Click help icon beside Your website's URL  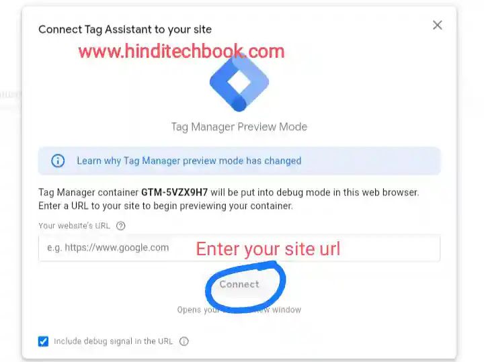[121, 226]
